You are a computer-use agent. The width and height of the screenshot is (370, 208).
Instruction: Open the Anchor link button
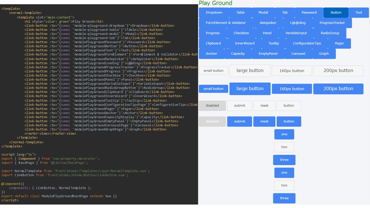click(211, 54)
